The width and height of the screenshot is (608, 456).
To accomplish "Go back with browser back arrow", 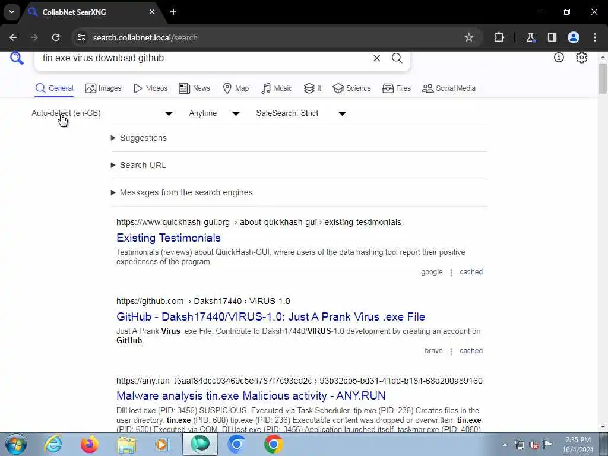I will 13,37.
